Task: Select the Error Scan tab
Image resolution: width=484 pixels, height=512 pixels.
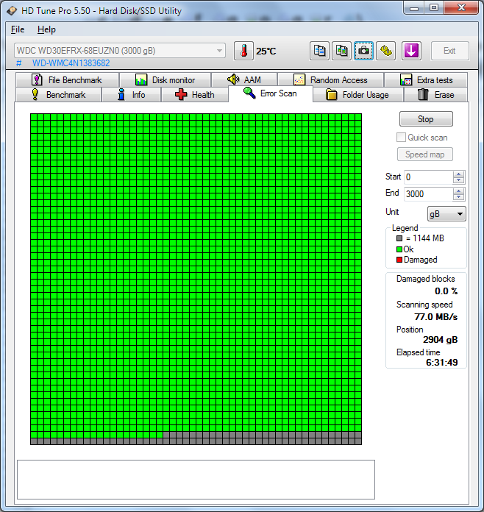Action: point(271,93)
